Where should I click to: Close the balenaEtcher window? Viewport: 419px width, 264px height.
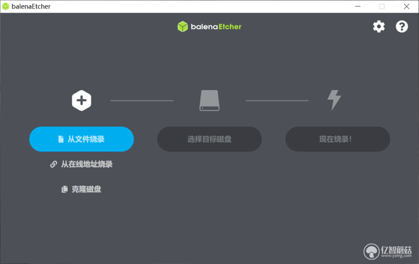tap(406, 6)
